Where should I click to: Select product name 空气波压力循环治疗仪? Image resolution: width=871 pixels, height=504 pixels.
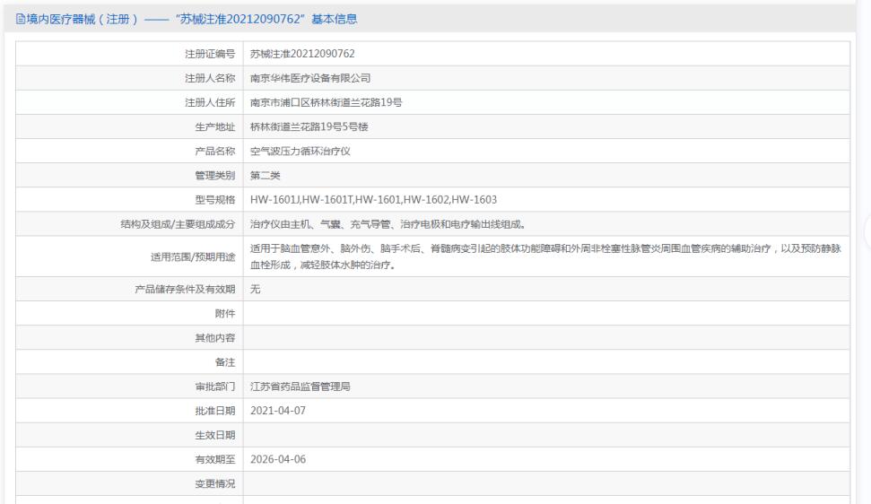pos(300,151)
